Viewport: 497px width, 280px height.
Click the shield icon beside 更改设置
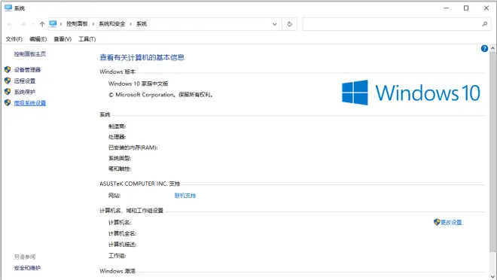(437, 222)
